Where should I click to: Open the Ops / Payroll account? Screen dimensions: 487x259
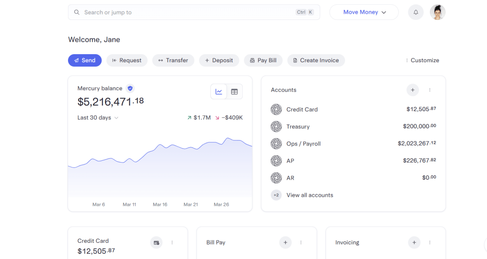[303, 144]
